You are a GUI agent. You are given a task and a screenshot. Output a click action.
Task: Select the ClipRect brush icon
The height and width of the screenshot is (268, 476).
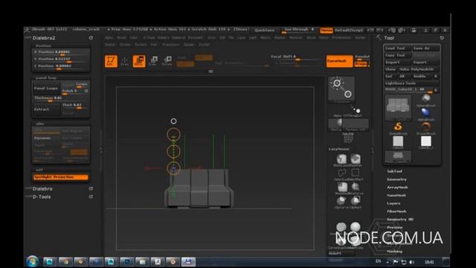click(356, 202)
